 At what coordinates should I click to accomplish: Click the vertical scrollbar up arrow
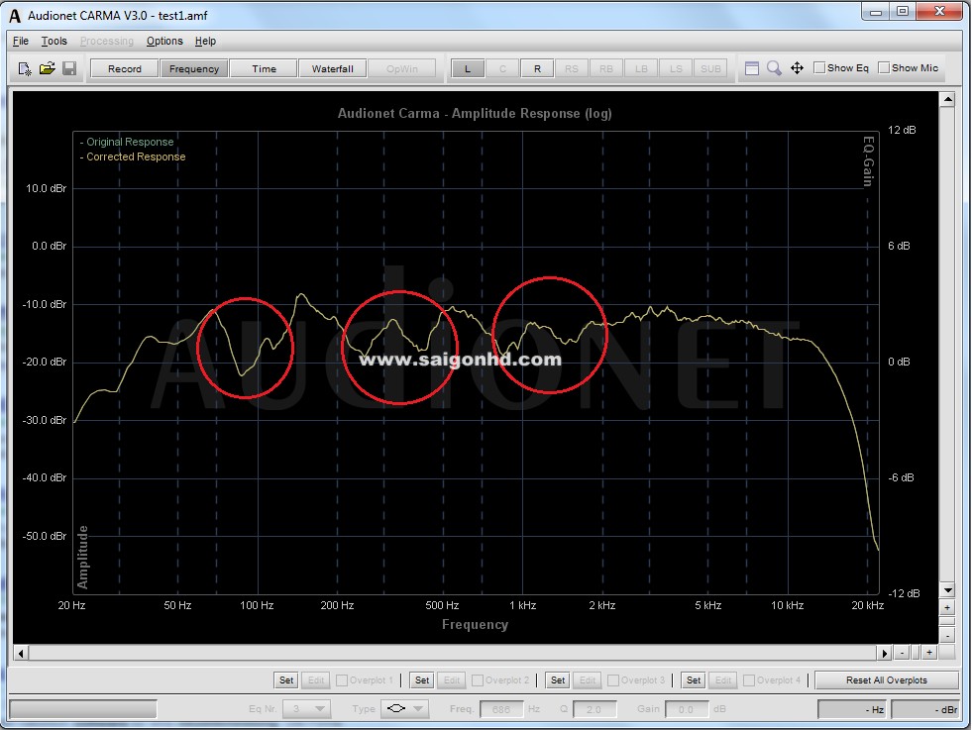pyautogui.click(x=947, y=99)
